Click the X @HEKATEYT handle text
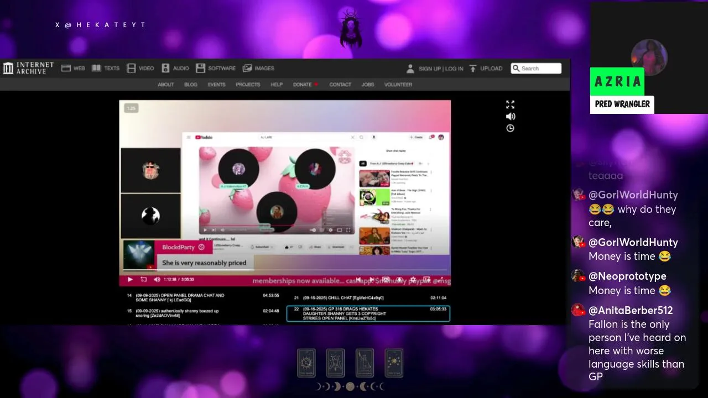 (100, 25)
